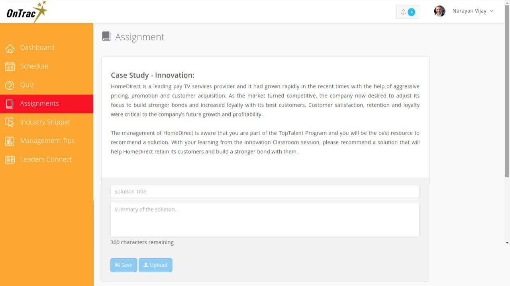Click the Assignments book icon in sidebar

(x=10, y=104)
